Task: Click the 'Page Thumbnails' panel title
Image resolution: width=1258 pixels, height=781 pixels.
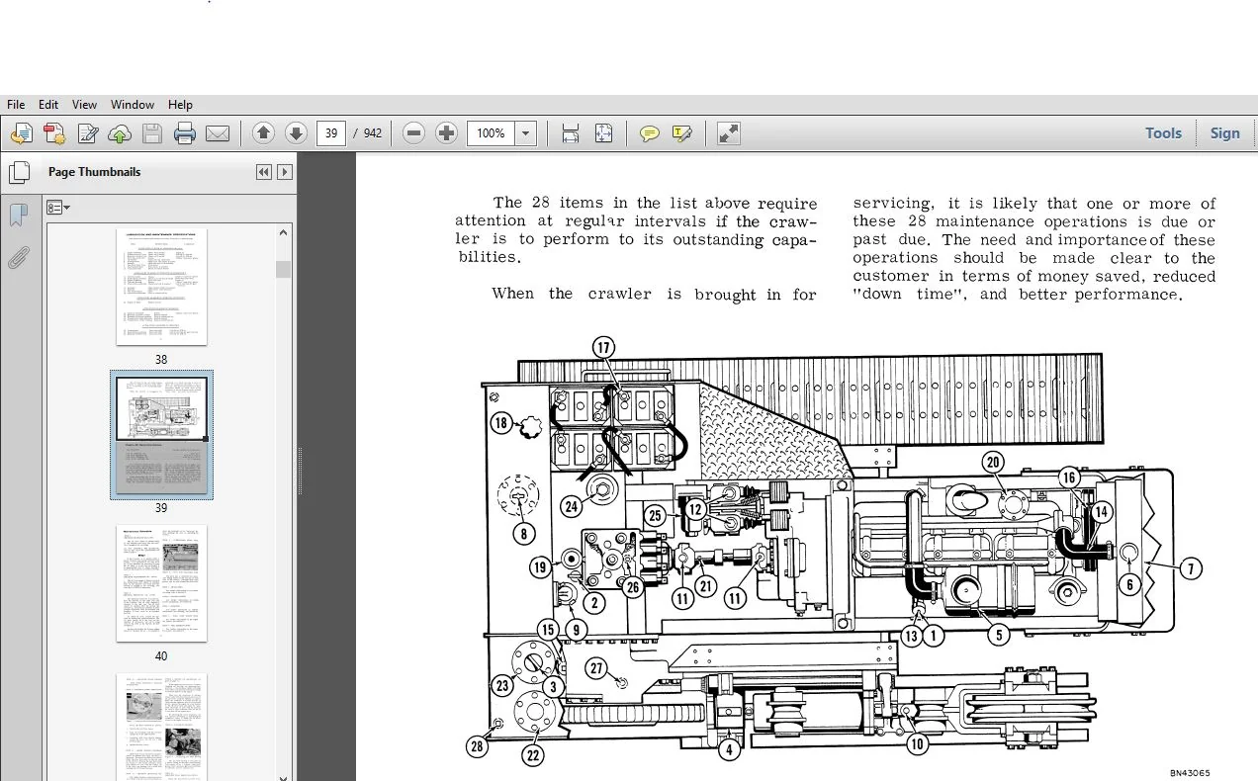Action: tap(94, 172)
